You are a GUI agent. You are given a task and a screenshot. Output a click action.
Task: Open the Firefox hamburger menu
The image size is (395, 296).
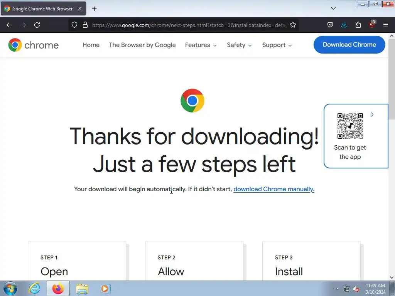point(386,25)
